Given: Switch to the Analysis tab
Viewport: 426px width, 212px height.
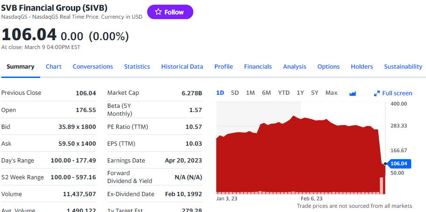Looking at the screenshot, I should pyautogui.click(x=294, y=66).
